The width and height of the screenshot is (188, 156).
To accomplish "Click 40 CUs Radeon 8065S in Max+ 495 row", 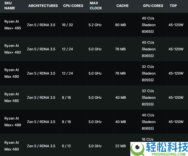I will 149,25.
